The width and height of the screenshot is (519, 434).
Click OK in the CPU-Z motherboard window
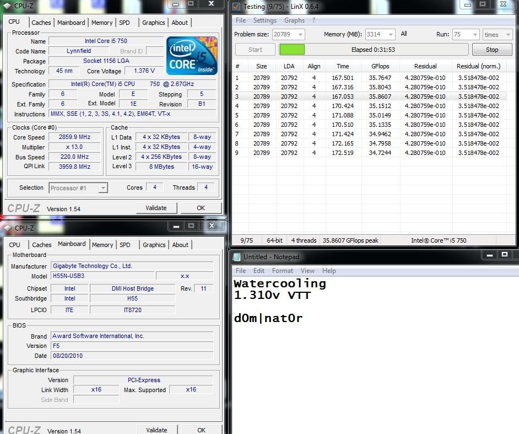201,430
